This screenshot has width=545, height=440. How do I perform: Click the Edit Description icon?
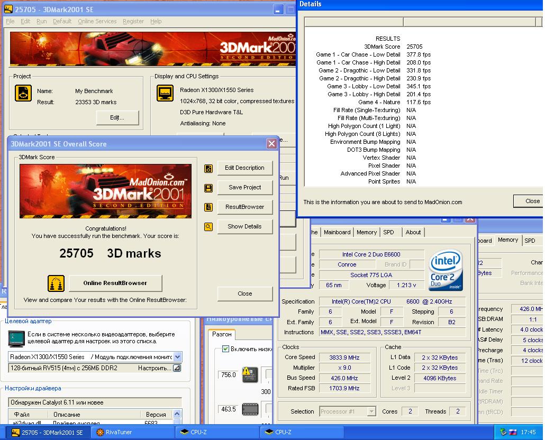coord(208,168)
